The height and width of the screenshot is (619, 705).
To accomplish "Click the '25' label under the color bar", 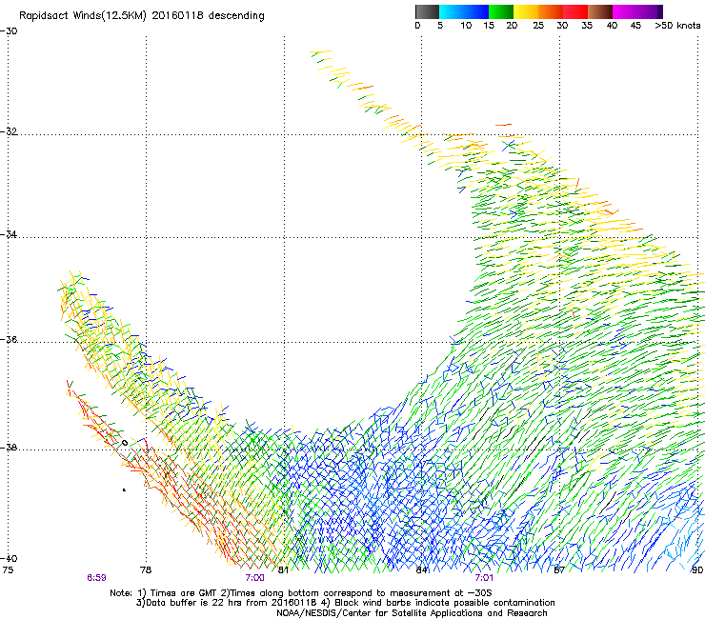I will pos(538,26).
